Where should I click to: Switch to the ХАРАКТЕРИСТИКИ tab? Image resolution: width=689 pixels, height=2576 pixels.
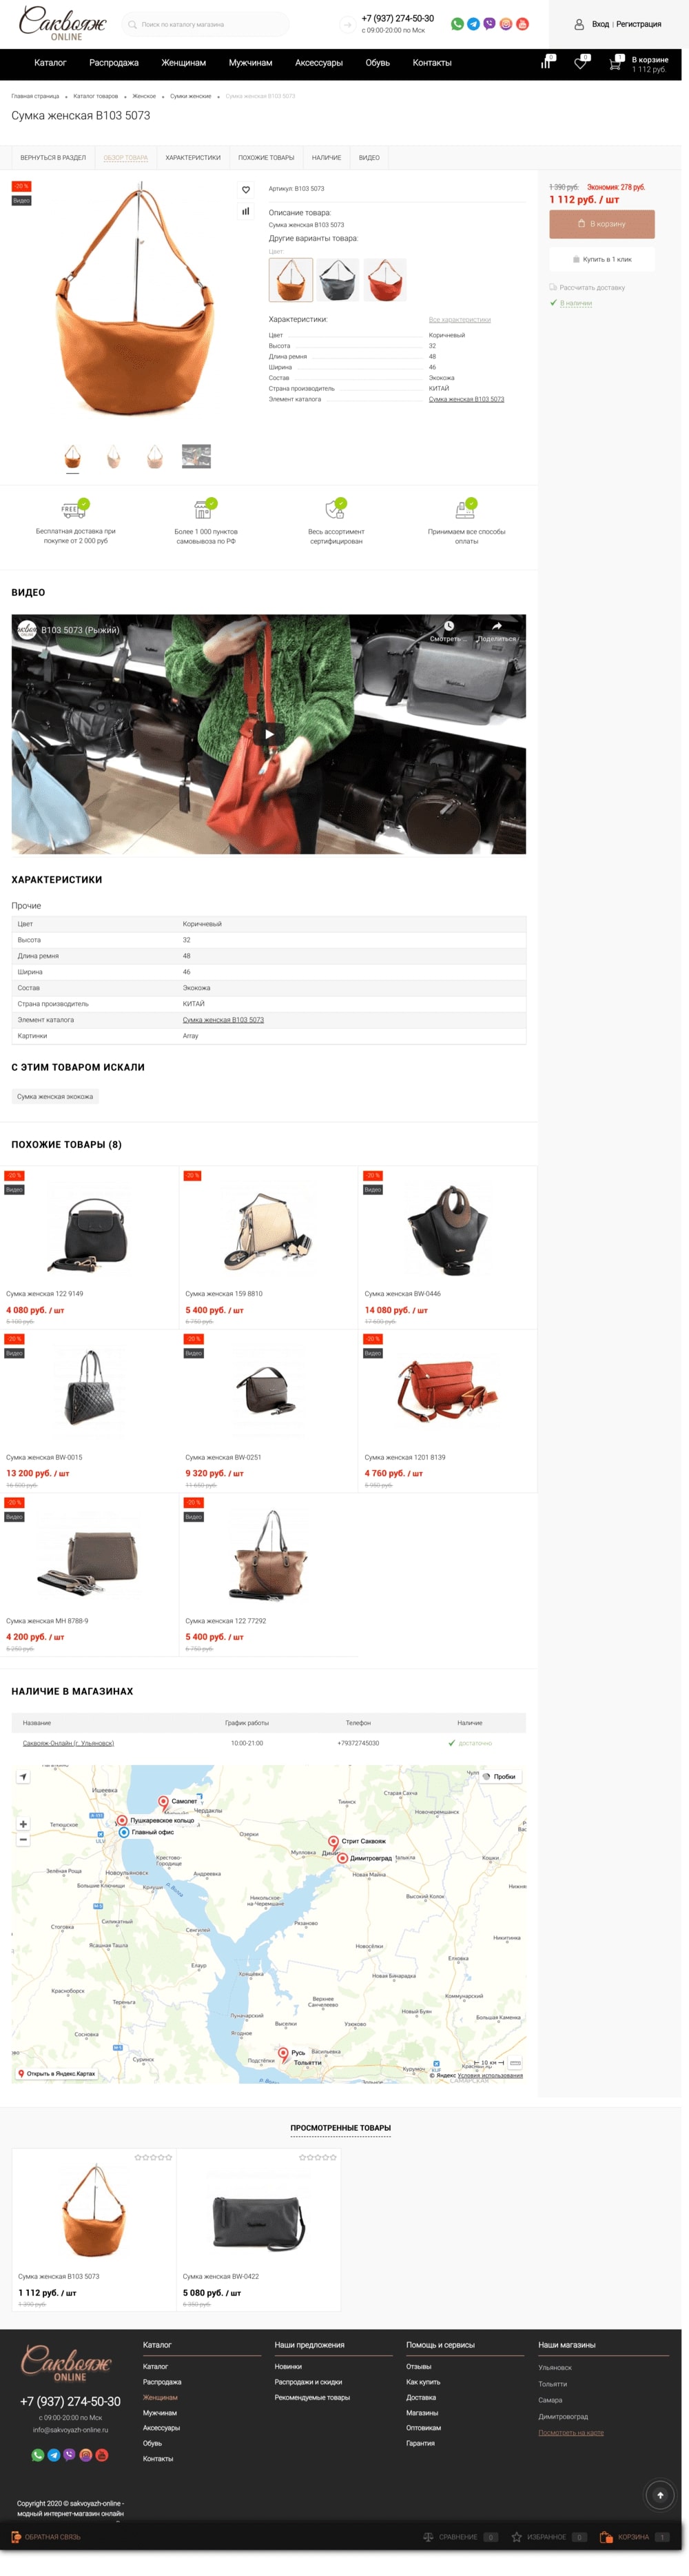tap(193, 158)
